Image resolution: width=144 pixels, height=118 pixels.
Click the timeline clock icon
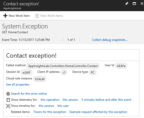8,106
